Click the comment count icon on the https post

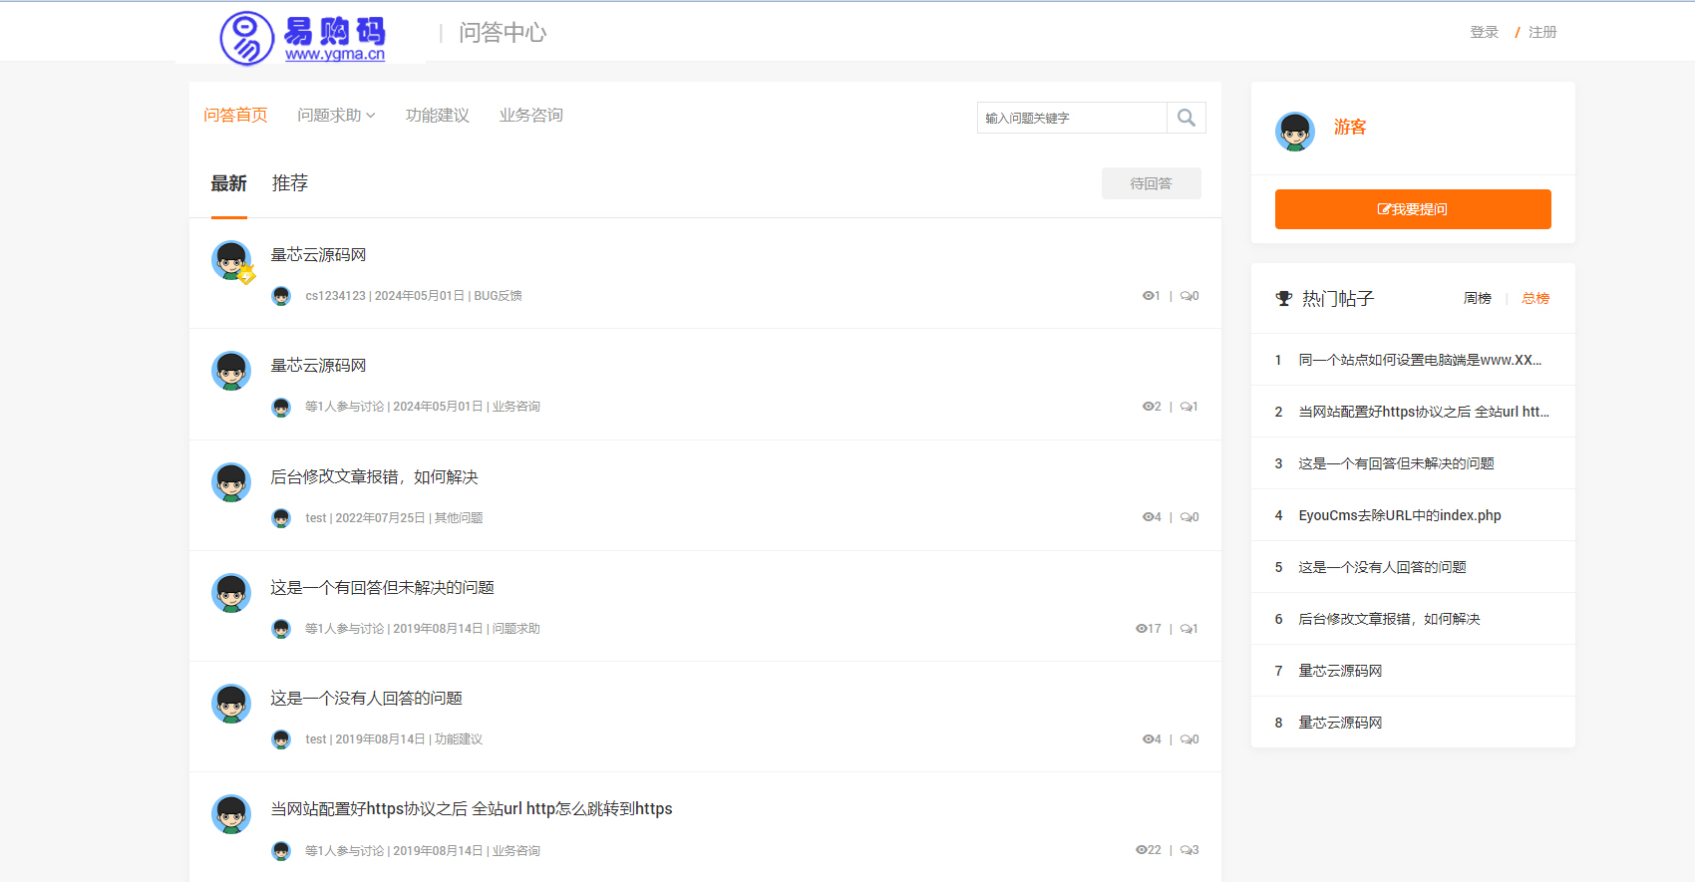[1186, 850]
